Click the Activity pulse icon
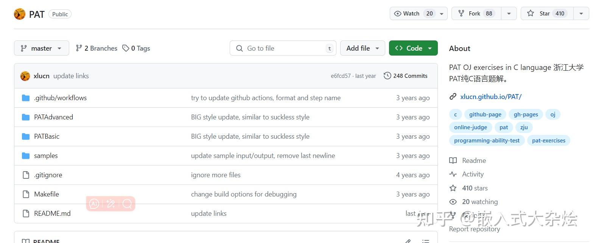Image resolution: width=593 pixels, height=243 pixels. tap(453, 174)
